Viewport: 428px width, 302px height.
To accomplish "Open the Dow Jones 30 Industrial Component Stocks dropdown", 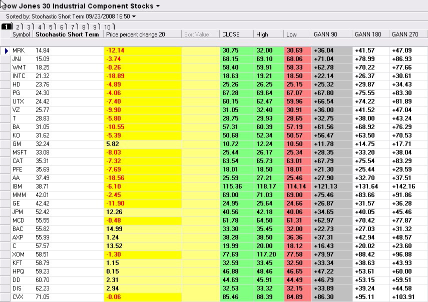I will [x=158, y=6].
